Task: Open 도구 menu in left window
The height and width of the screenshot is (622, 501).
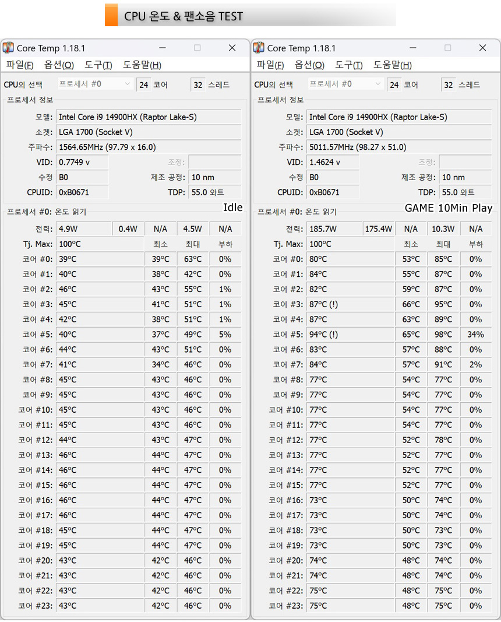Action: pyautogui.click(x=98, y=65)
